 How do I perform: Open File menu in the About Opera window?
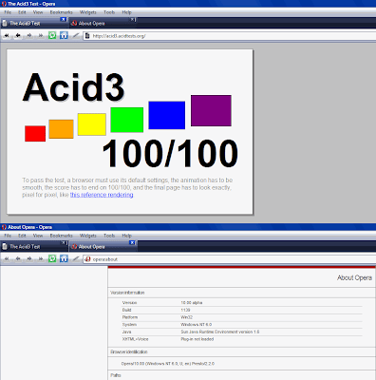coord(8,236)
